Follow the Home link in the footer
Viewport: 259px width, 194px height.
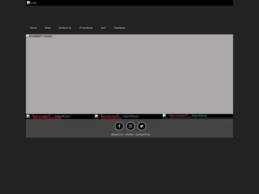tap(129, 135)
